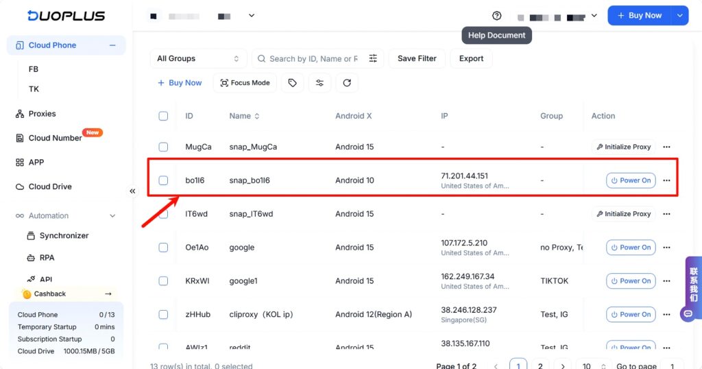Go to Cloud Drive in the sidebar

point(49,187)
